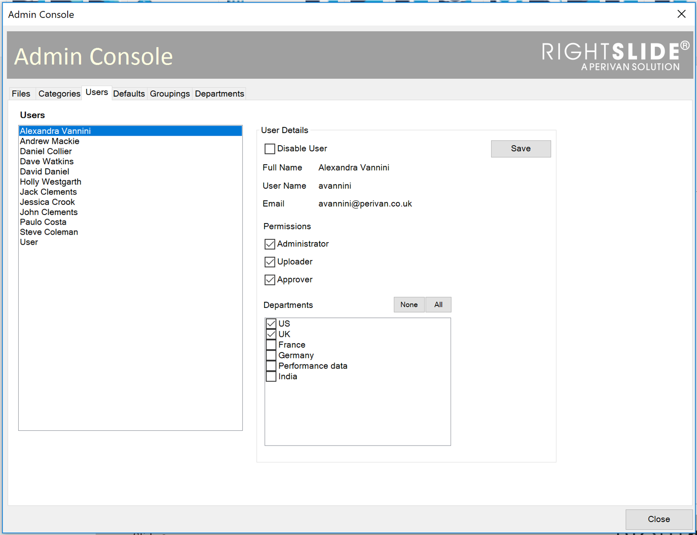This screenshot has width=697, height=535.
Task: Choose Dave Watkins from the list
Action: [x=130, y=162]
